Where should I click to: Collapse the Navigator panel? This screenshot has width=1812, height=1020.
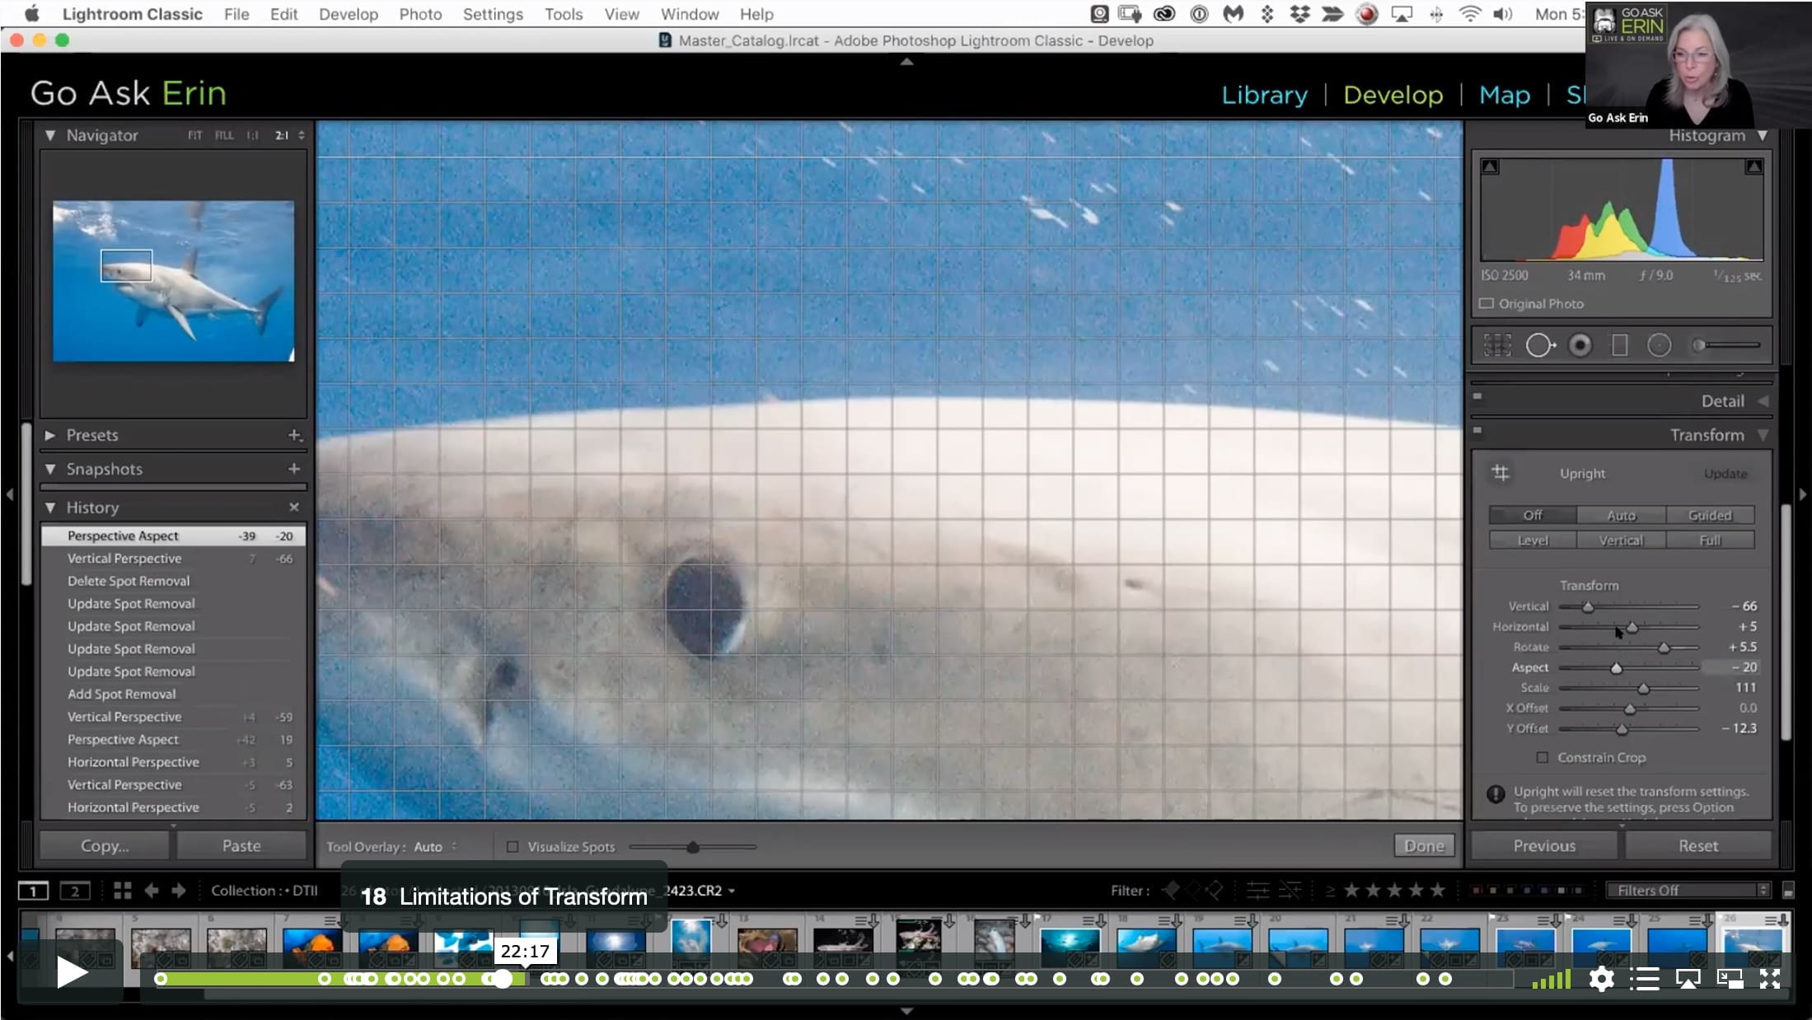pos(50,135)
